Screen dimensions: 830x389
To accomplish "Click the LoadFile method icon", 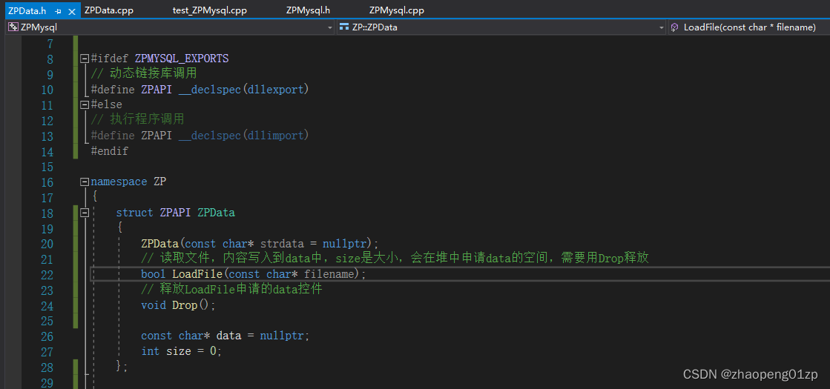I will [674, 27].
